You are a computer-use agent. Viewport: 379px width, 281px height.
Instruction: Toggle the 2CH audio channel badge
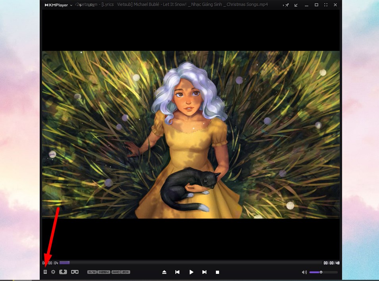tap(125, 272)
